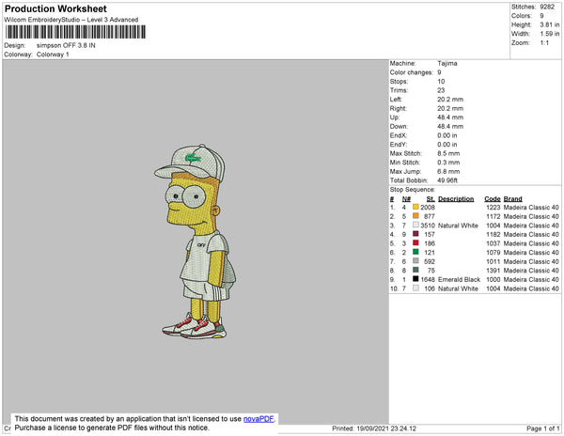This screenshot has height=436, width=564.
Task: Click the Machine value 'Tajima'
Action: (x=447, y=63)
